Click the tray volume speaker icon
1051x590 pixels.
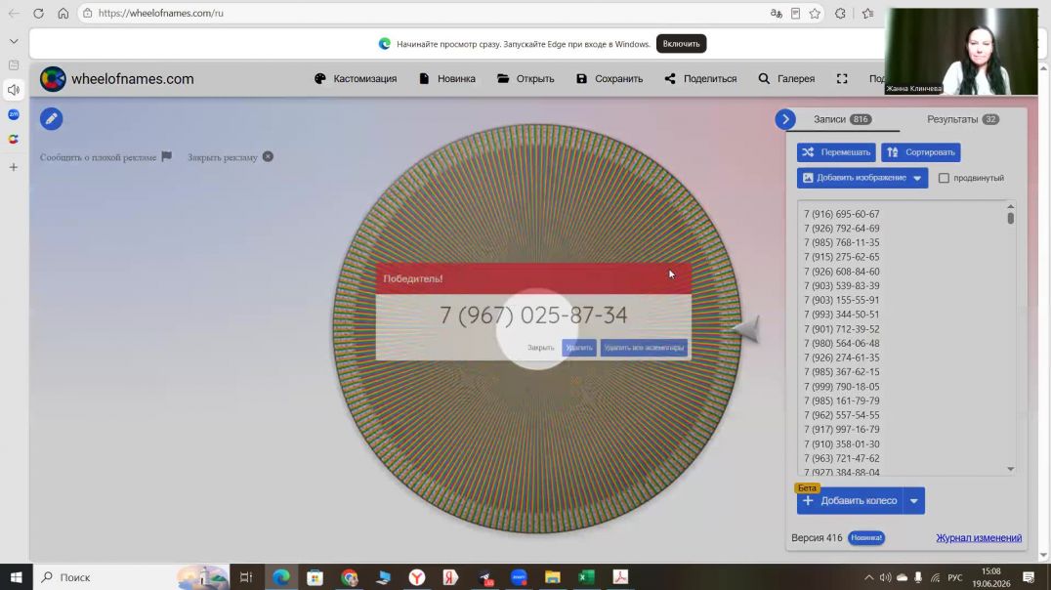pyautogui.click(x=886, y=577)
